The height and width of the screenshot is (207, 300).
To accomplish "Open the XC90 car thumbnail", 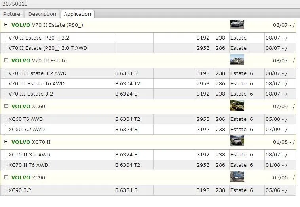I will pyautogui.click(x=237, y=177).
